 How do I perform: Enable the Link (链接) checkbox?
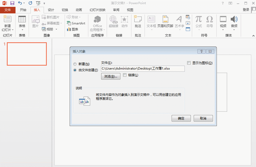pos(125,75)
